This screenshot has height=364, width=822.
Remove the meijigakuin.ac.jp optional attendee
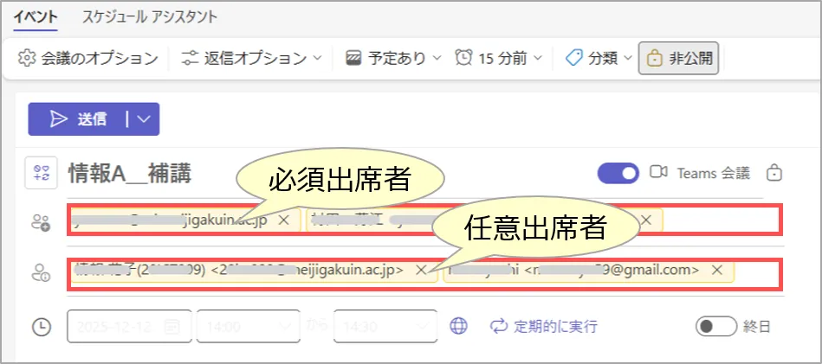click(421, 271)
